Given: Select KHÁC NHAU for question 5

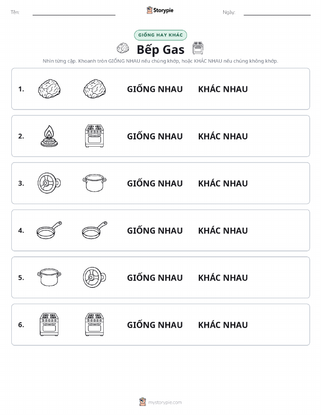Looking at the screenshot, I should click(x=223, y=277).
